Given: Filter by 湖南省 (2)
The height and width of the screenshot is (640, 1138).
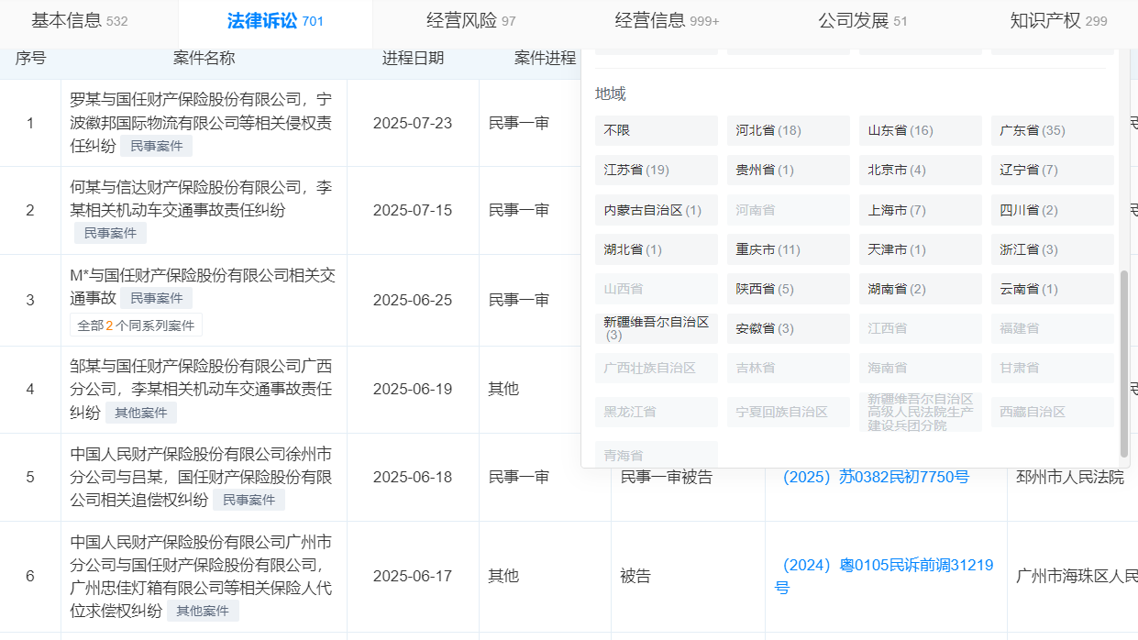Looking at the screenshot, I should [921, 289].
